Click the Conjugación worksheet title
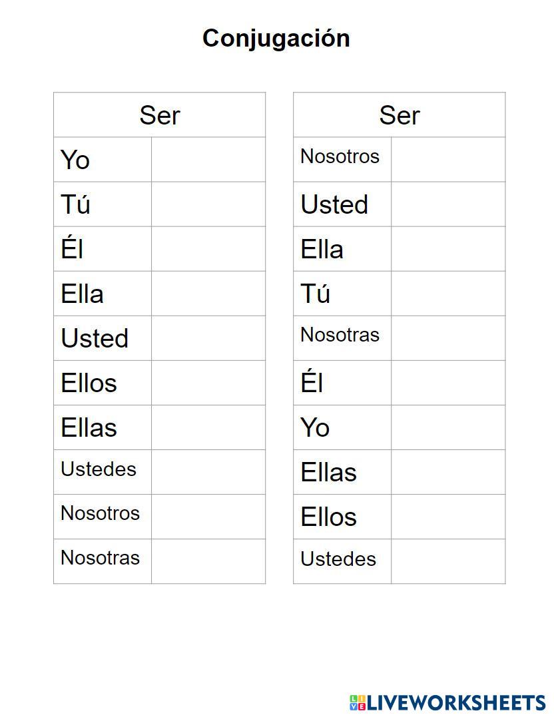Screen dimensions: 554x719 pos(276,38)
